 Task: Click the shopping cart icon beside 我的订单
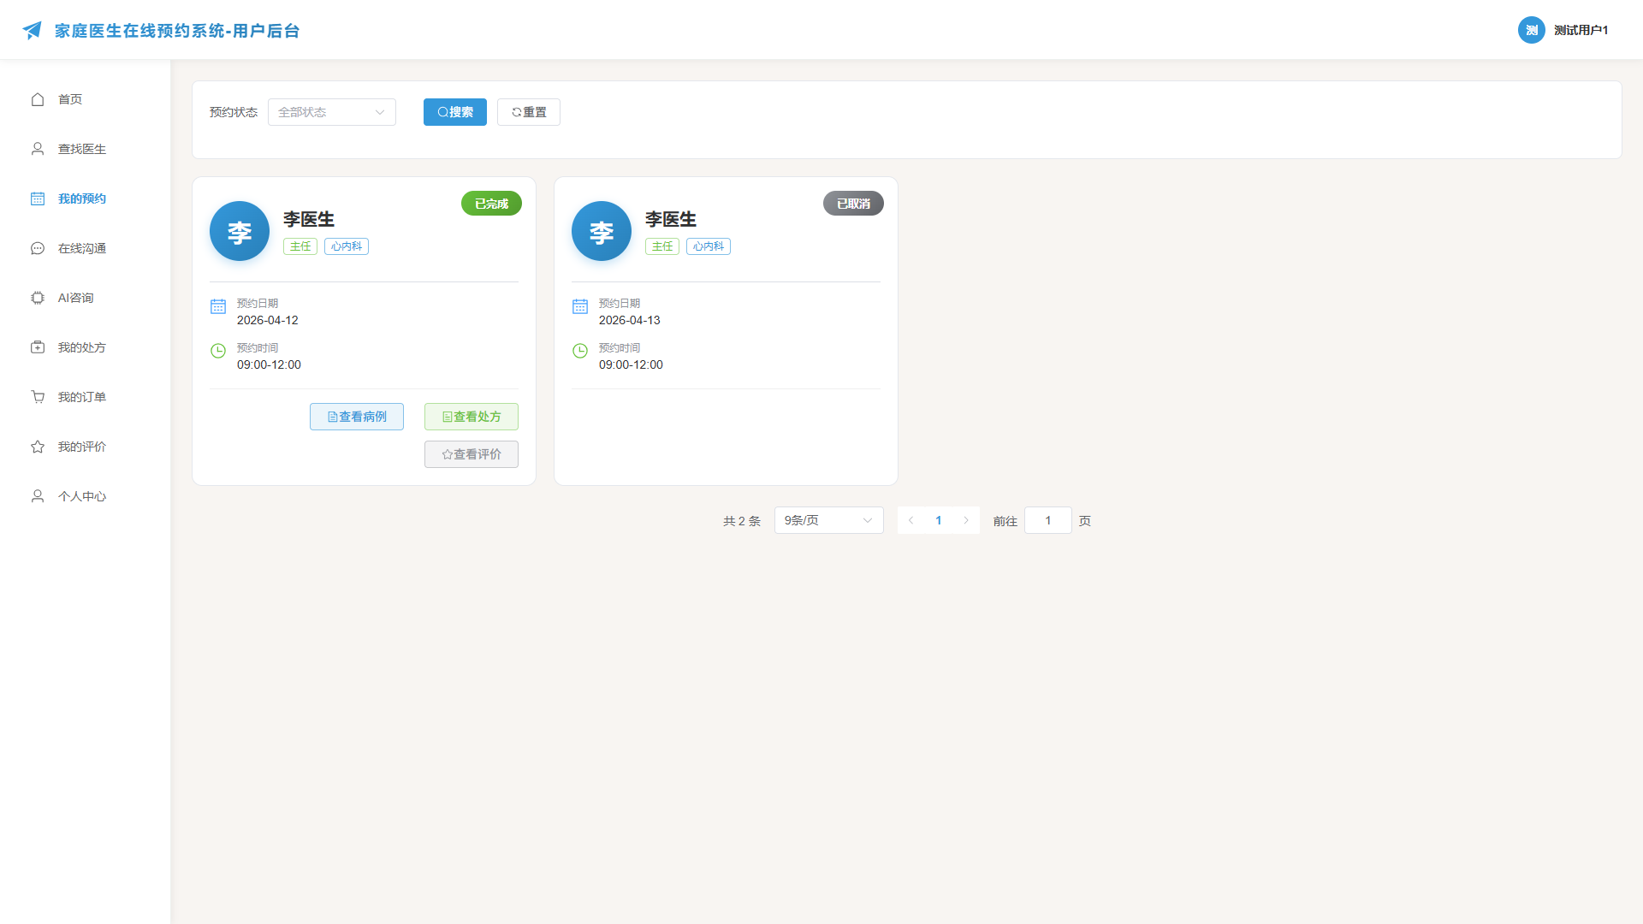[38, 397]
